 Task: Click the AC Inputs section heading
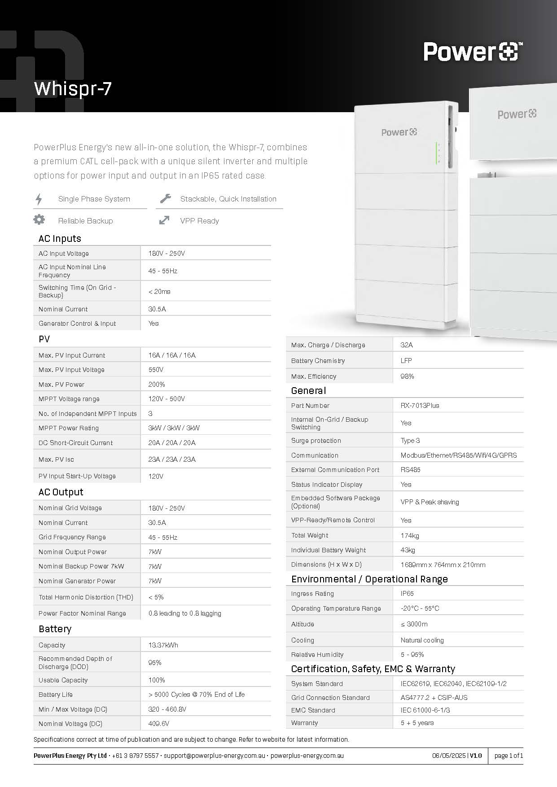pos(60,239)
